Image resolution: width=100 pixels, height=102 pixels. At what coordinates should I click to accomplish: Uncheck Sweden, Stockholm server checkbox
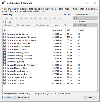[4, 77]
